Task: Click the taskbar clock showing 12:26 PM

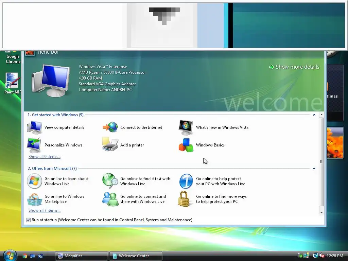Action: click(335, 256)
